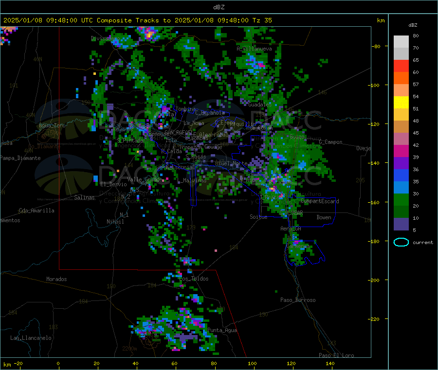Select the magenta 39-42 dBZ legend swatch
Screen dimensions: 438x370
(401, 151)
